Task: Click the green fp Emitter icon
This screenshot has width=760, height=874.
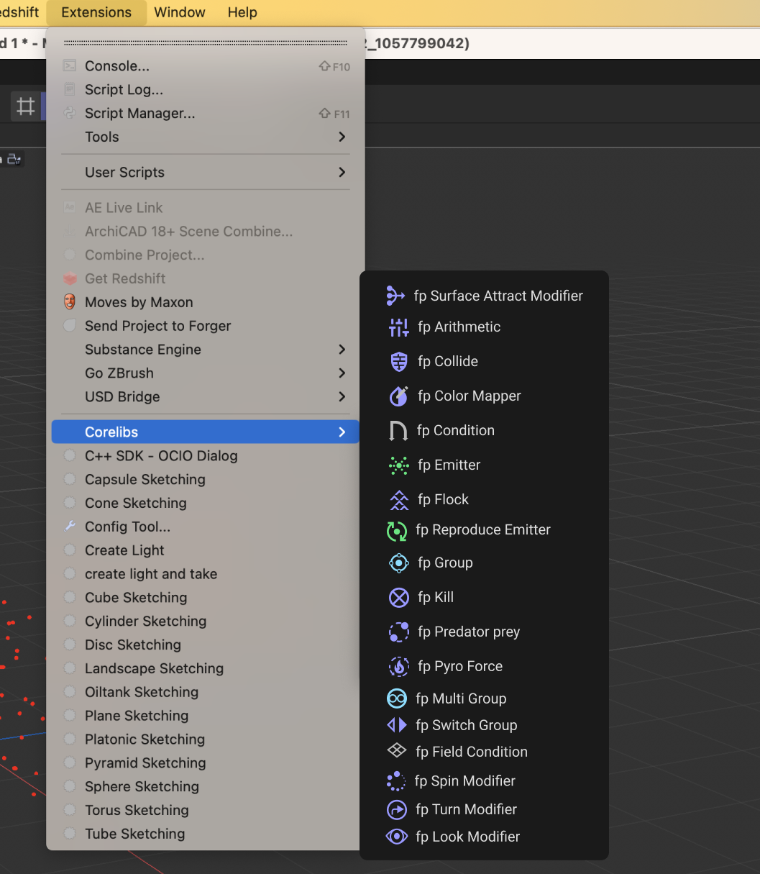Action: [x=398, y=465]
